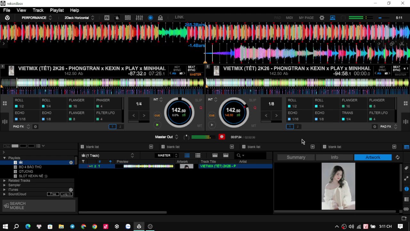This screenshot has width=410, height=231.
Task: Click the rekordbox logo icon beside PERFORMANCE
Action: [x=7, y=18]
